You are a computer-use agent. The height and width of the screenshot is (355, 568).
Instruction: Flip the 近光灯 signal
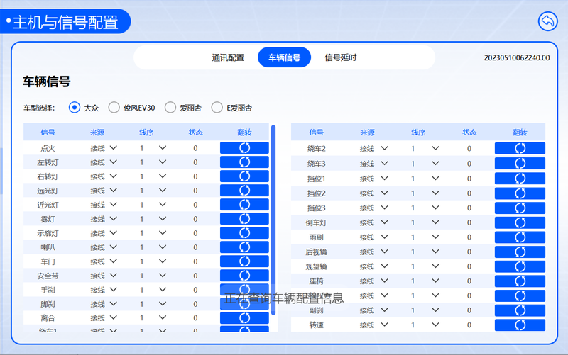click(x=244, y=205)
